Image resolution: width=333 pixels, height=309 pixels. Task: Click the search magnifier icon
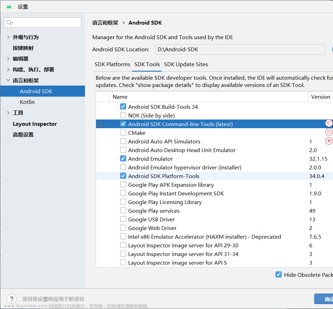9,23
